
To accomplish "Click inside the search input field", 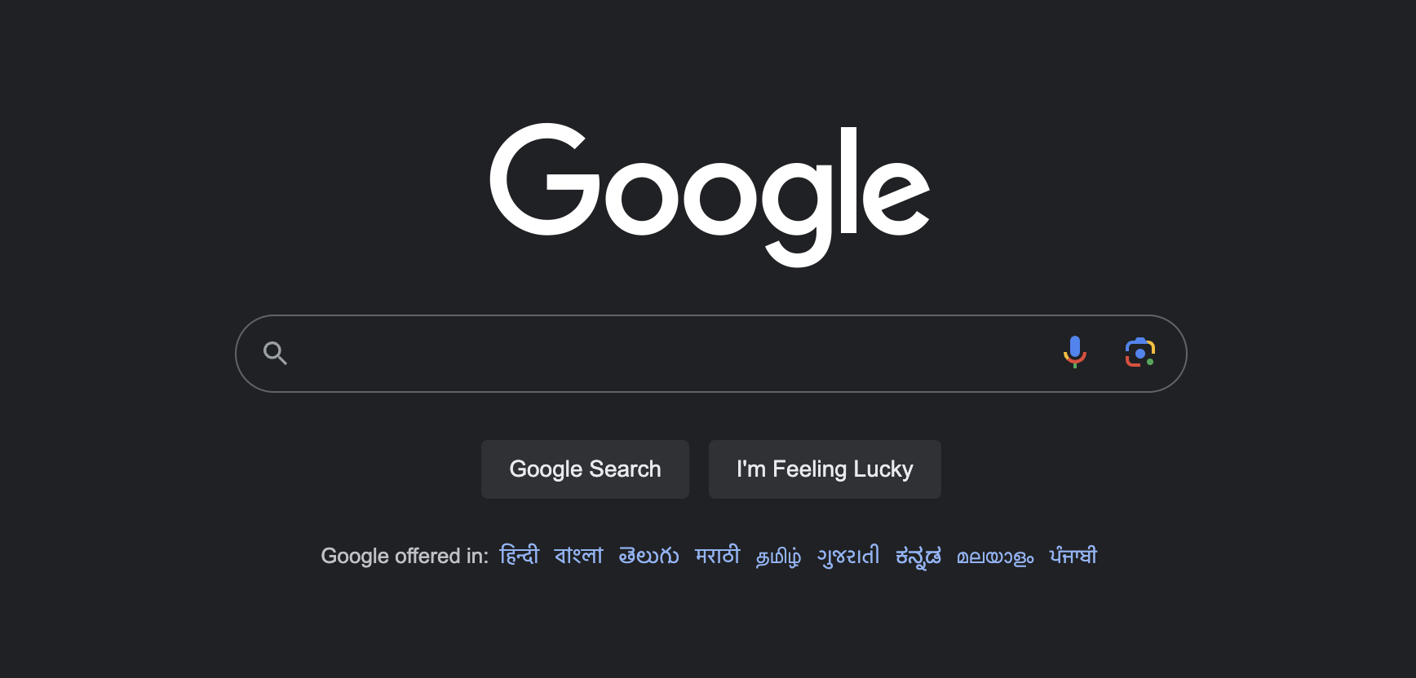I will point(653,353).
